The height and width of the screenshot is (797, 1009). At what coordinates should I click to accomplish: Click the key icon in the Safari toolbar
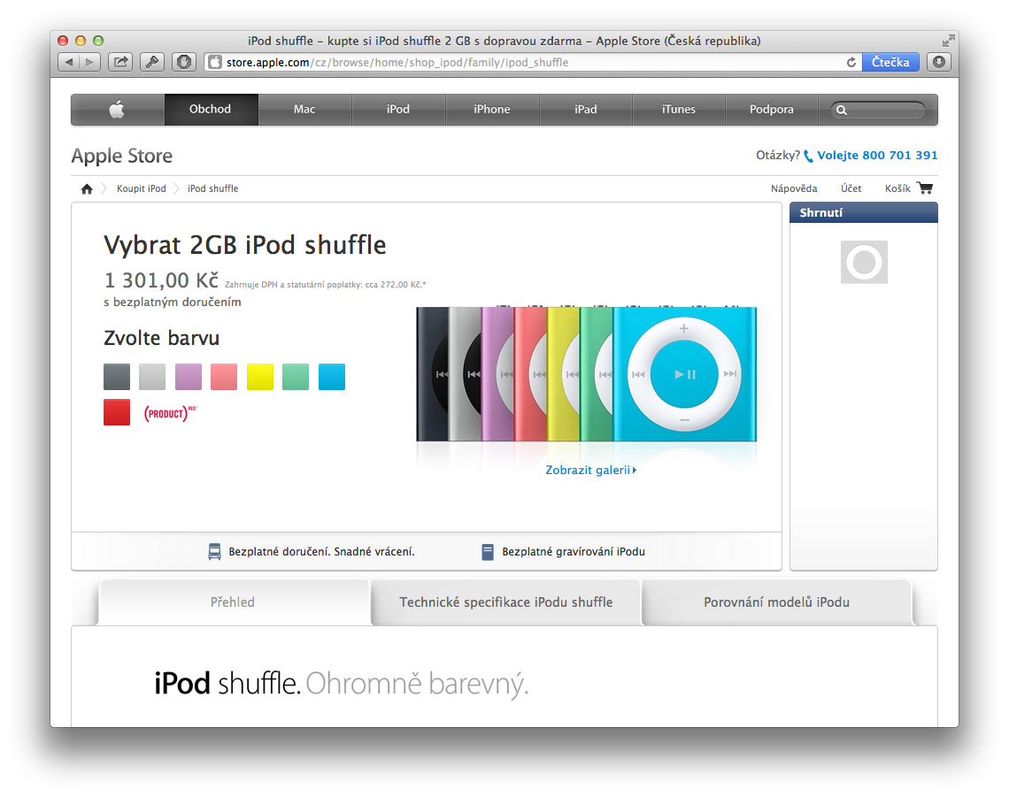tap(151, 62)
